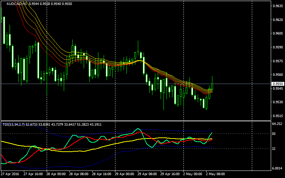
Task: Select the 2 May 08:00 time label
Action: pos(216,174)
